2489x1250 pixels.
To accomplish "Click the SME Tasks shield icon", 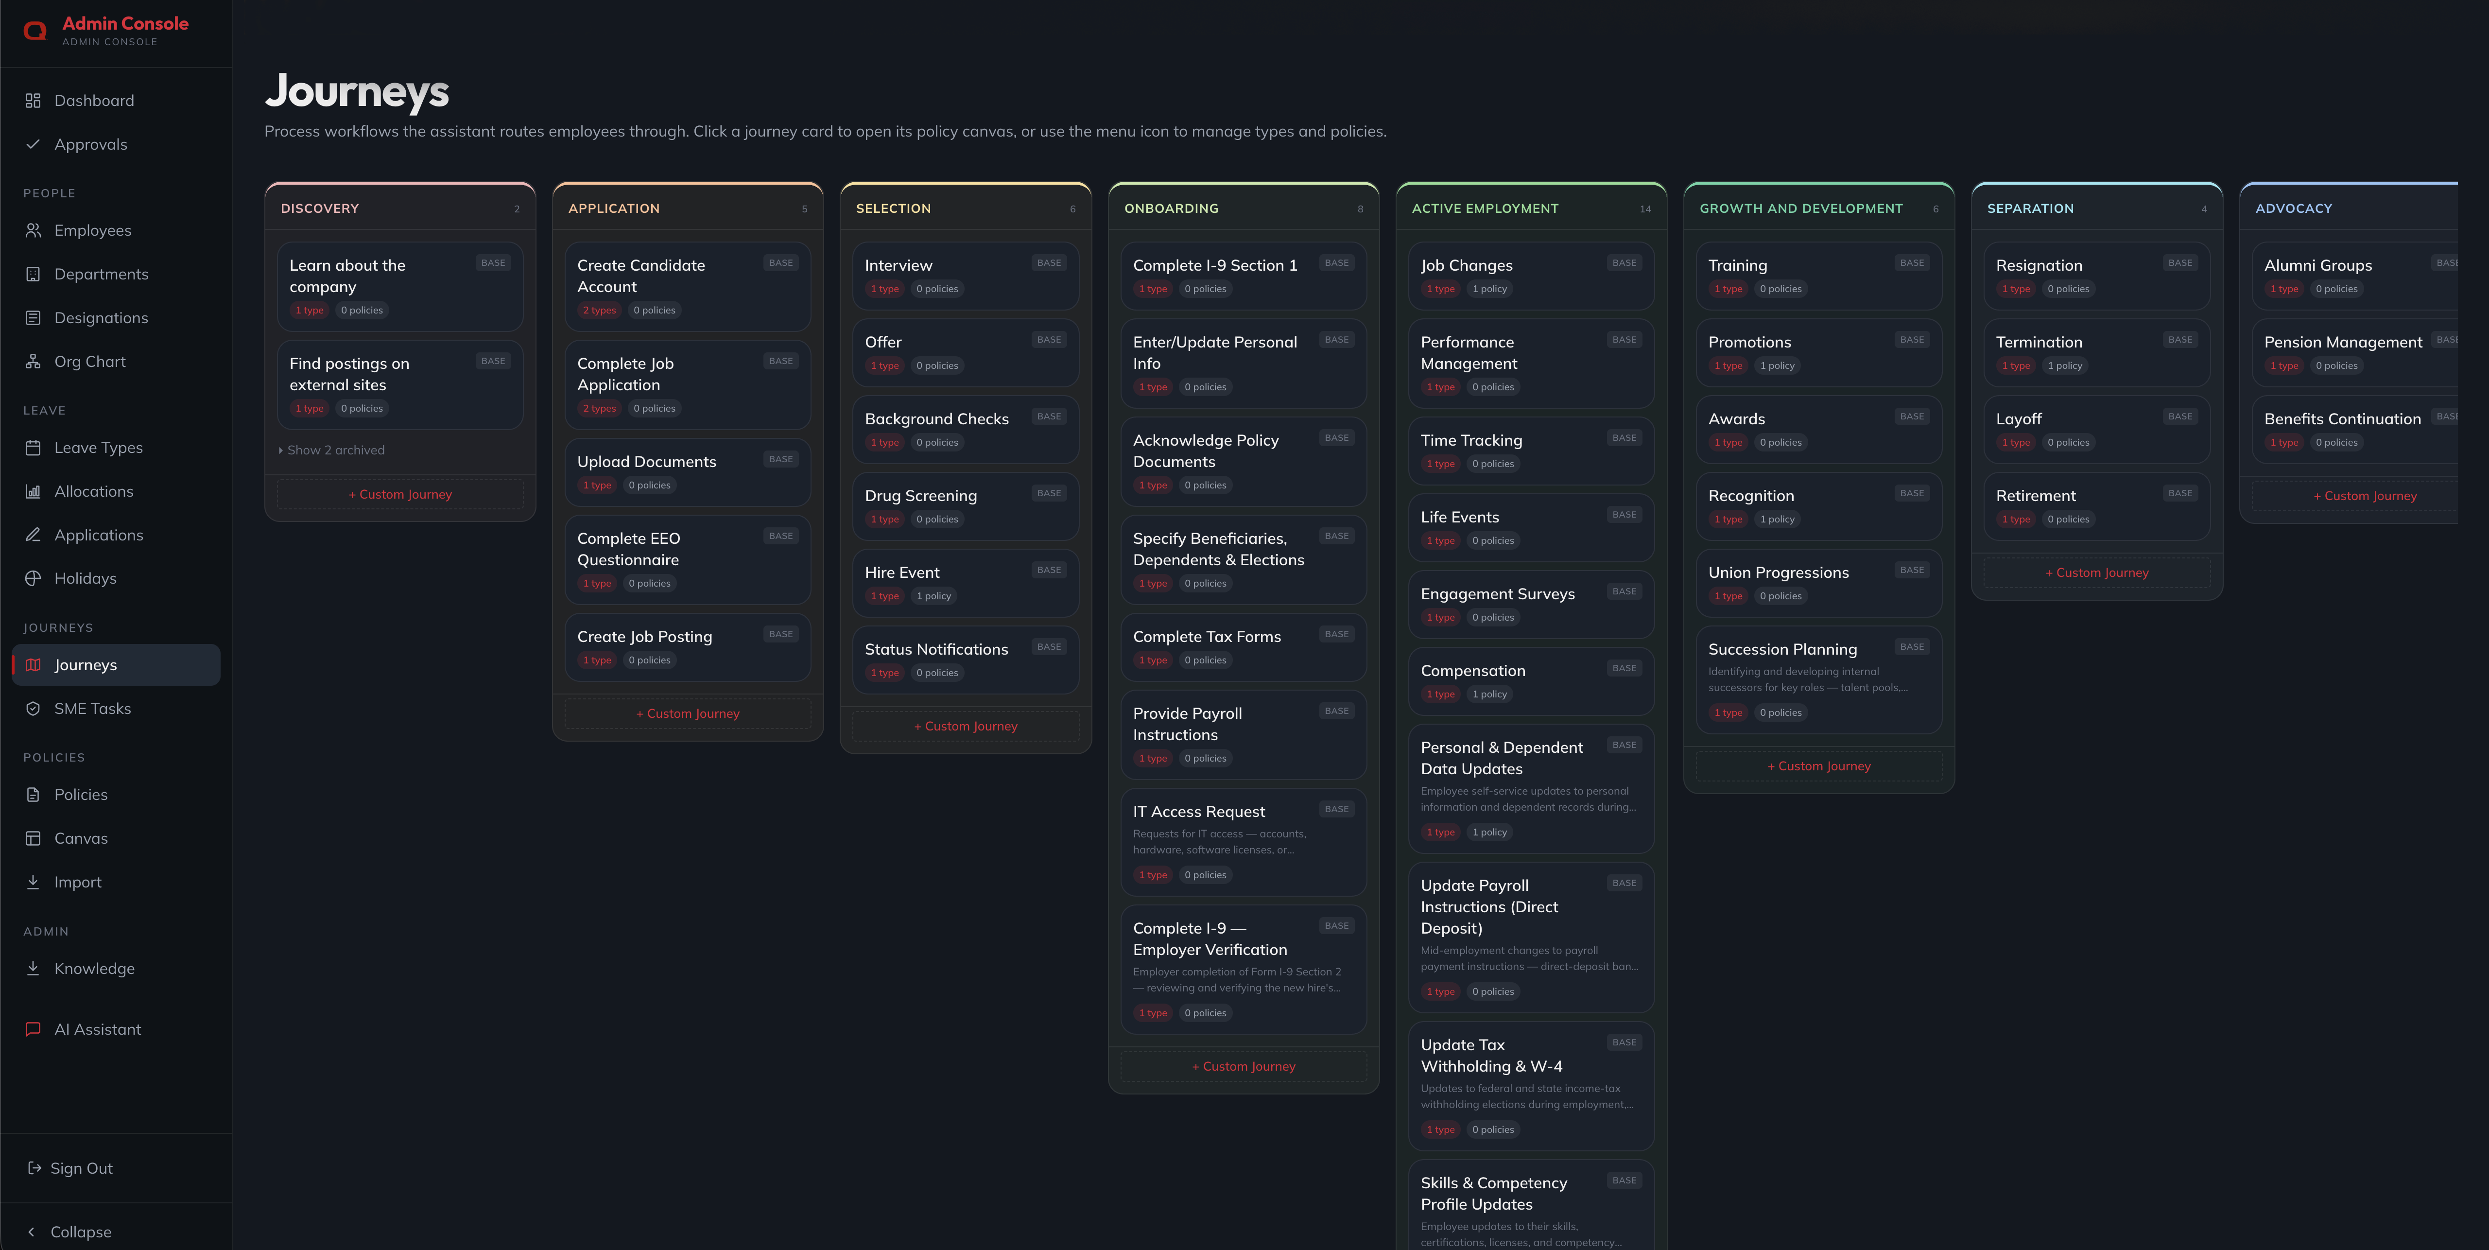I will pos(33,708).
